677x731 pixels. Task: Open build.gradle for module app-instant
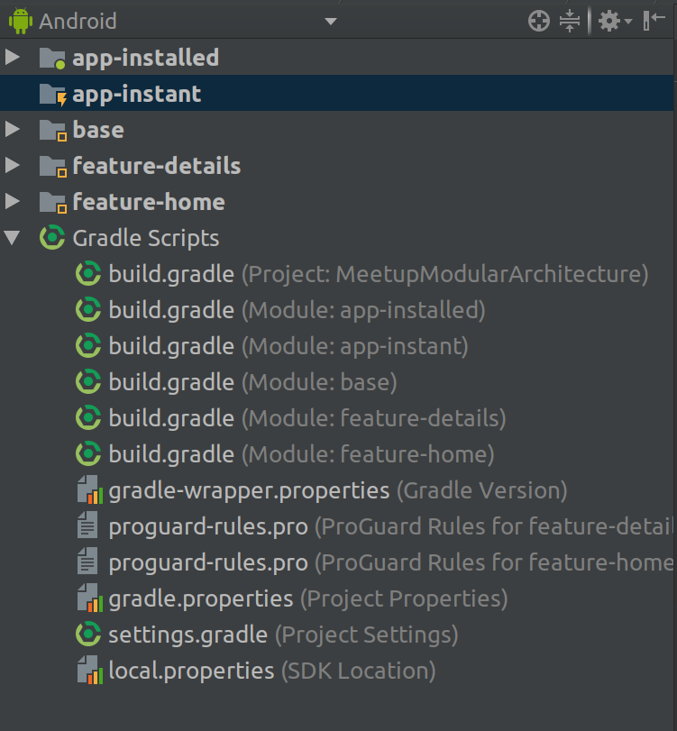171,346
